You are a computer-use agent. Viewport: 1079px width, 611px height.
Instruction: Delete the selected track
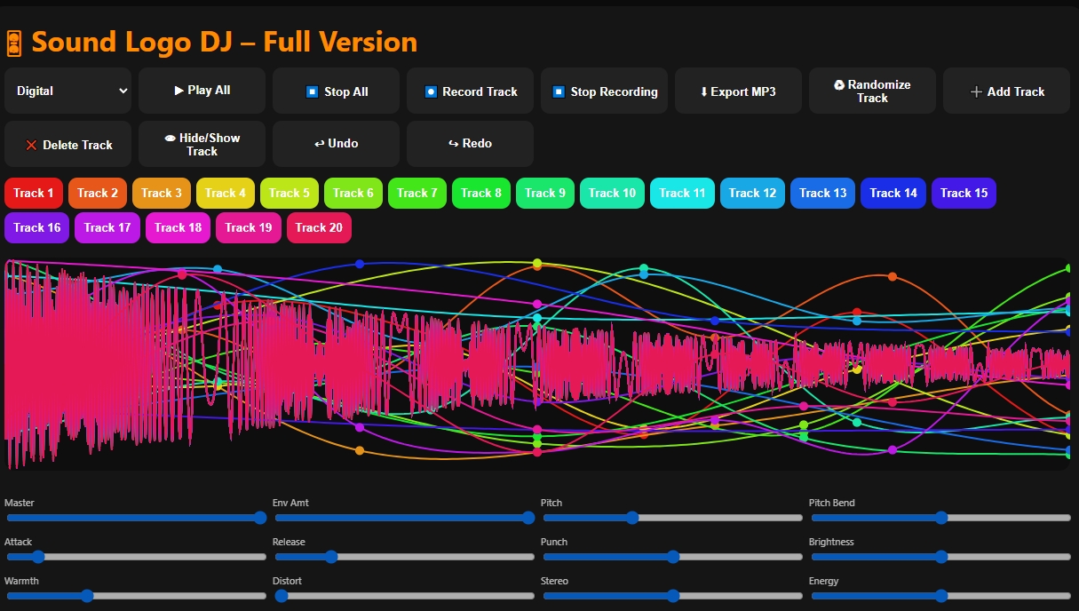(x=67, y=145)
